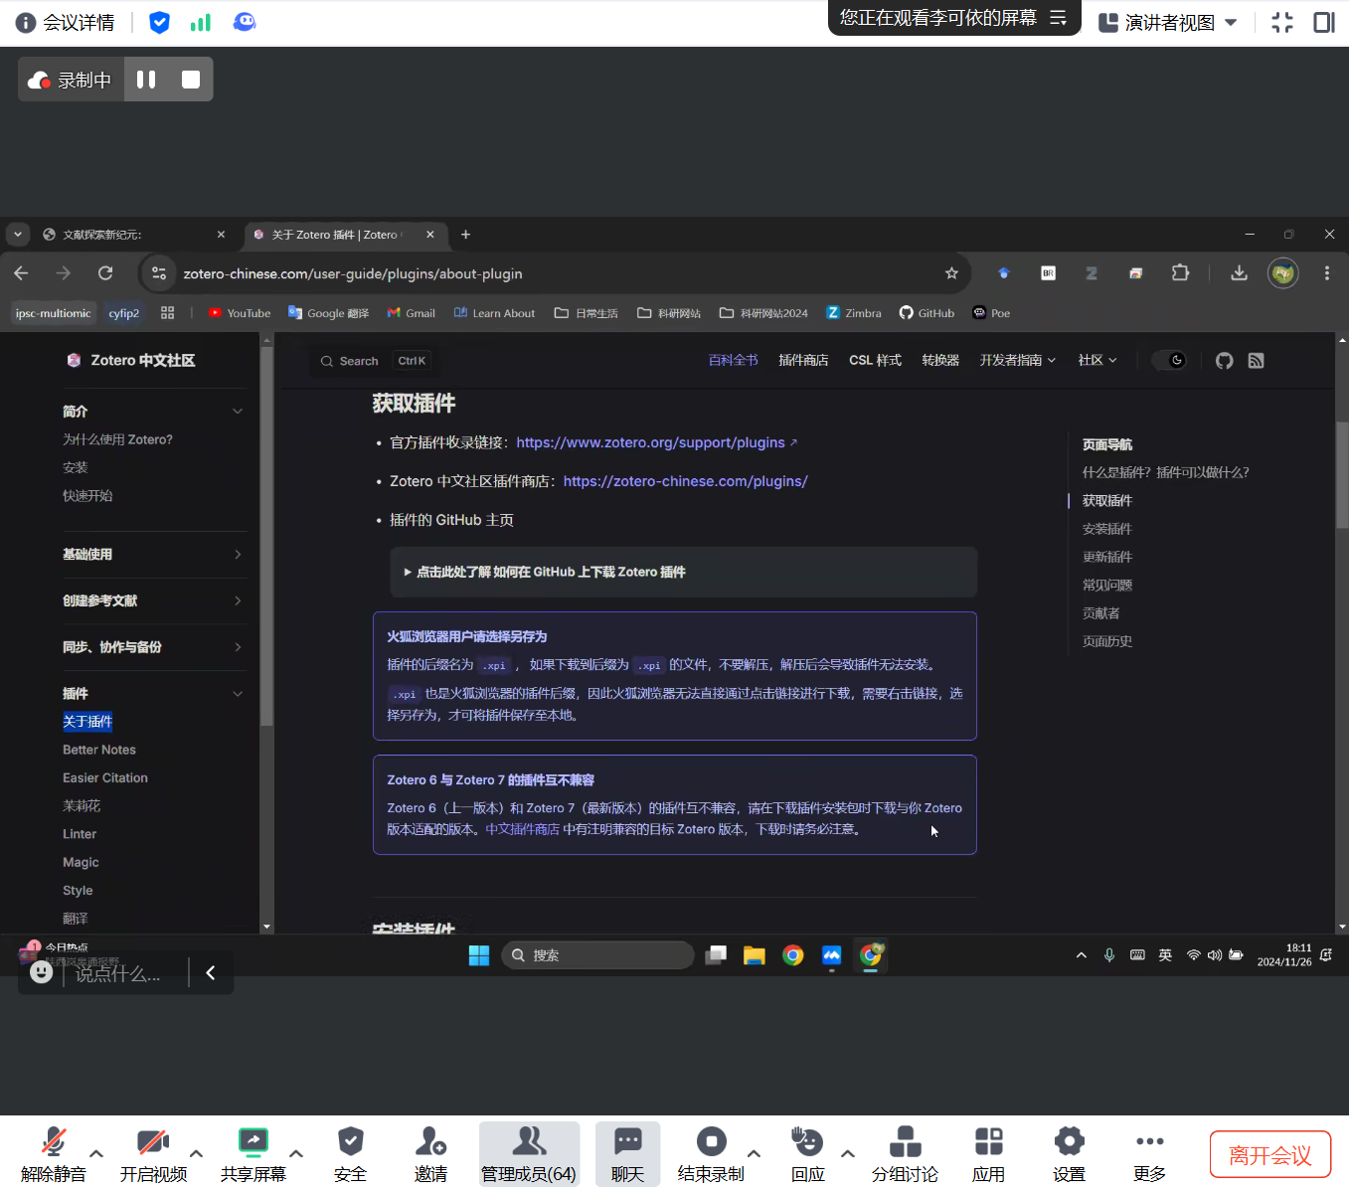Open the YouTube bookmark

(240, 313)
